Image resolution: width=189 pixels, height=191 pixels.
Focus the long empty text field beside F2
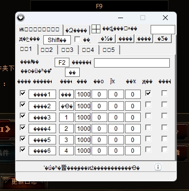(132, 63)
